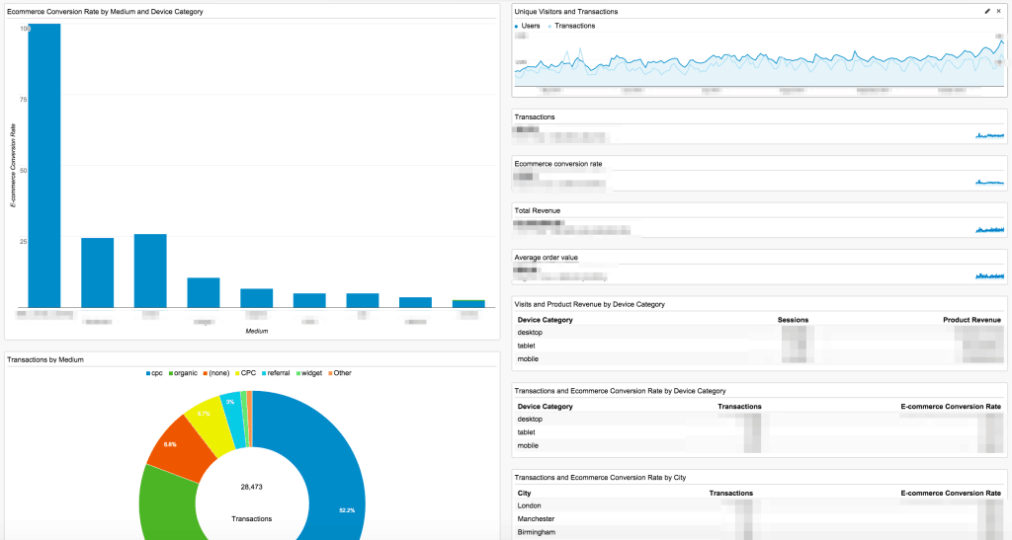1012x540 pixels.
Task: Select desktop row in Transactions and Conversion Rate table
Action: [759, 420]
